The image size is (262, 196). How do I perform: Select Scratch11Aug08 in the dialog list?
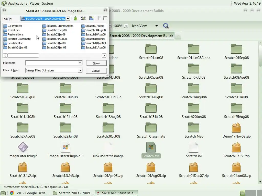point(94,47)
